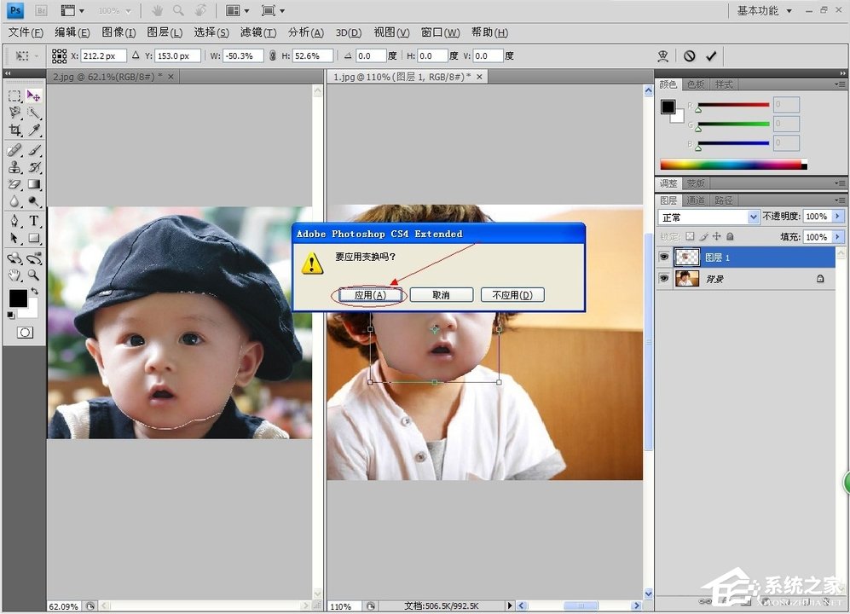Click the 应用(A) button in dialog
The width and height of the screenshot is (850, 614).
coord(370,295)
